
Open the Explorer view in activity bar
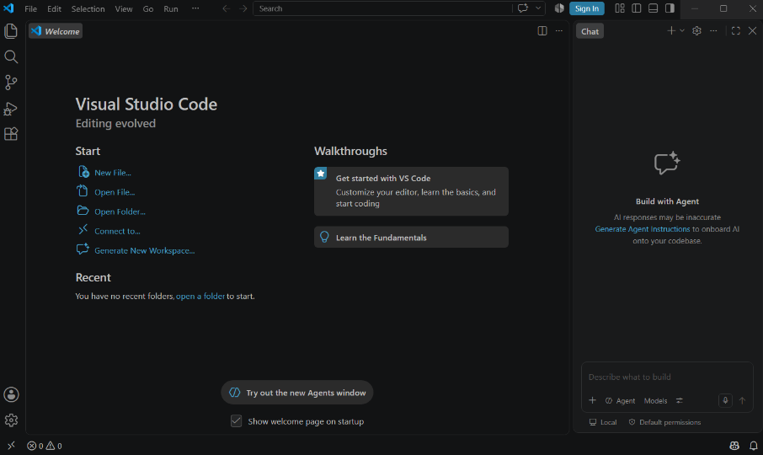click(11, 31)
